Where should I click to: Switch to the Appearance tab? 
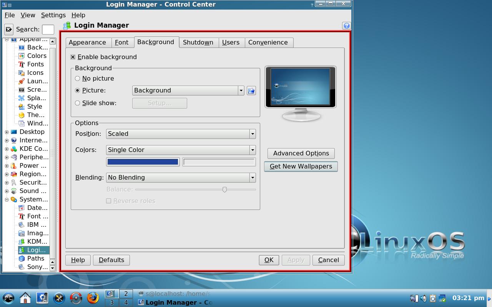(88, 43)
